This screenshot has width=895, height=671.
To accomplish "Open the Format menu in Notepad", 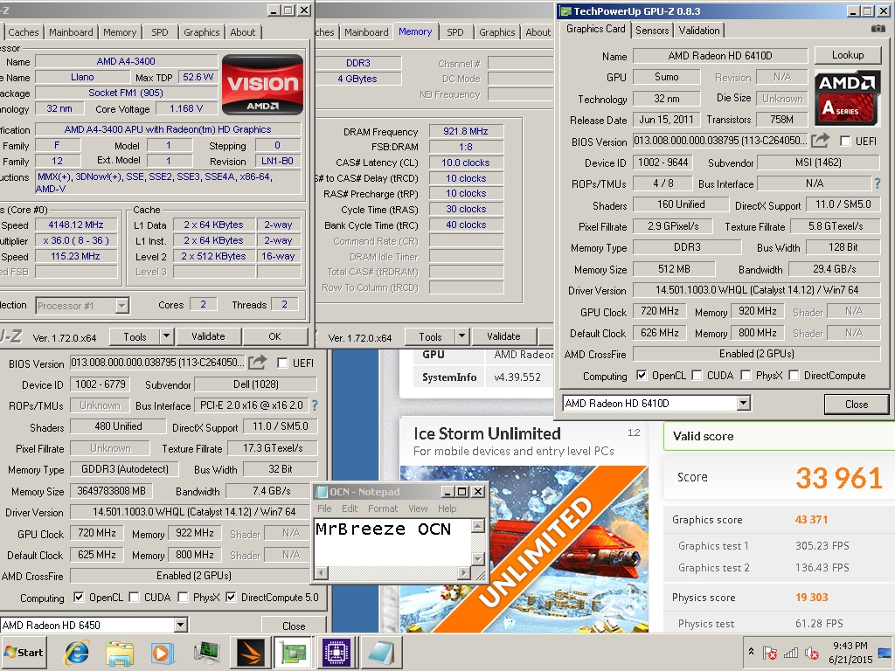I will 383,508.
